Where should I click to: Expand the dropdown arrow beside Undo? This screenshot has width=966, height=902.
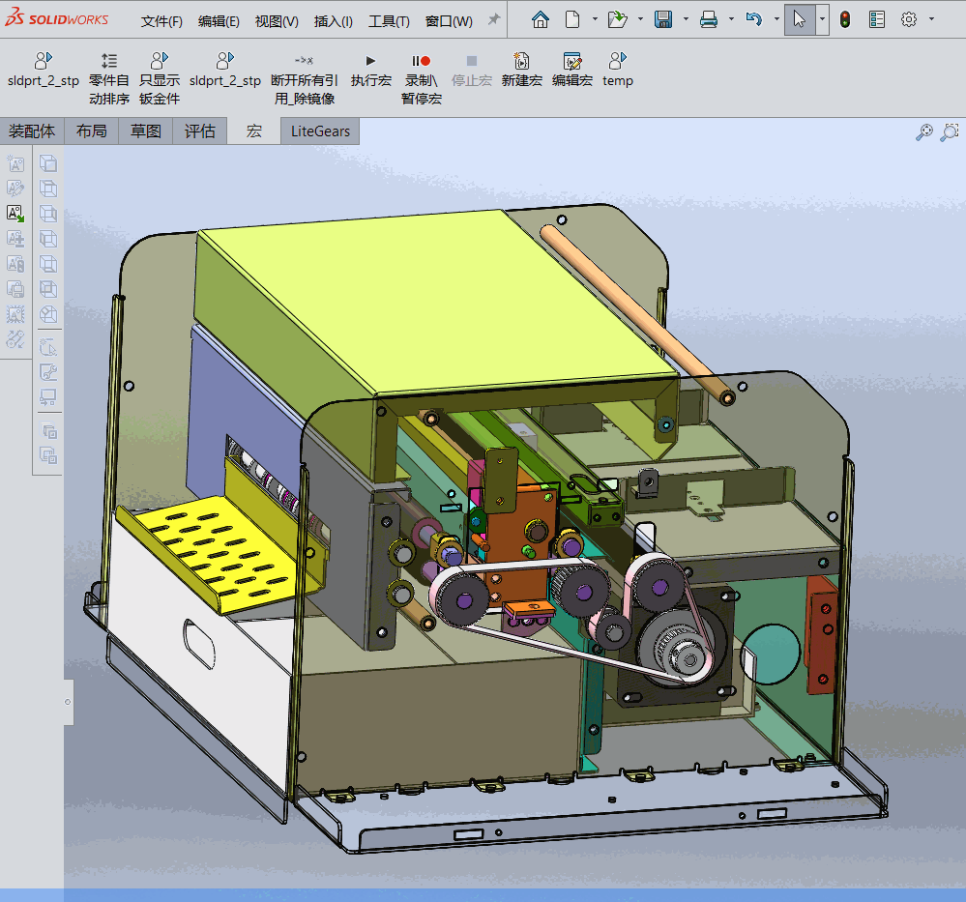tap(776, 19)
